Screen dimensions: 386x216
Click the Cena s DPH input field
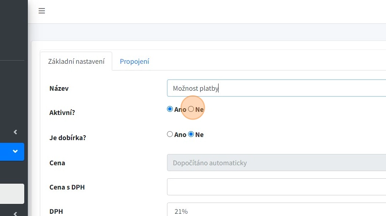point(276,187)
